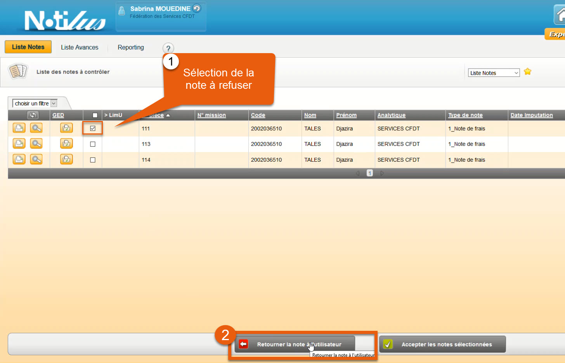The image size is (565, 363).
Task: Click the yellow favorite star icon
Action: 527,72
